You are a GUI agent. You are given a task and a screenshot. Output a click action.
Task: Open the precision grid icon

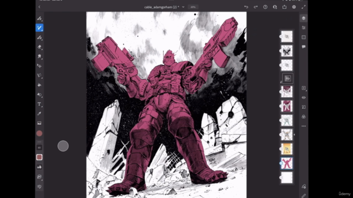[x=303, y=37]
